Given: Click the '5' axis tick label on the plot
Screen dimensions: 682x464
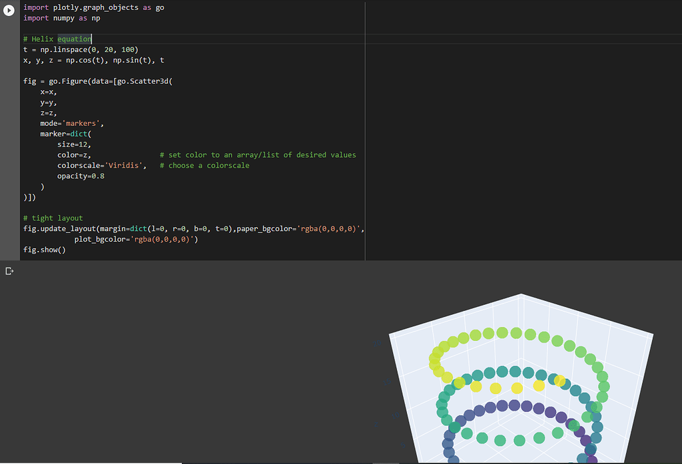Looking at the screenshot, I should coord(403,445).
